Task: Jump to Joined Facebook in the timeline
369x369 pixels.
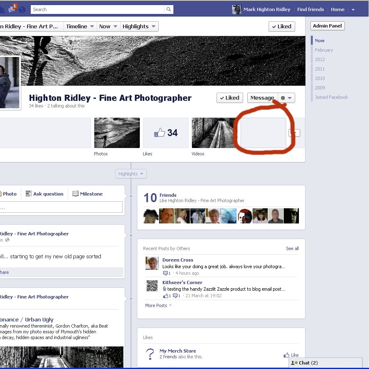Action: (x=331, y=97)
